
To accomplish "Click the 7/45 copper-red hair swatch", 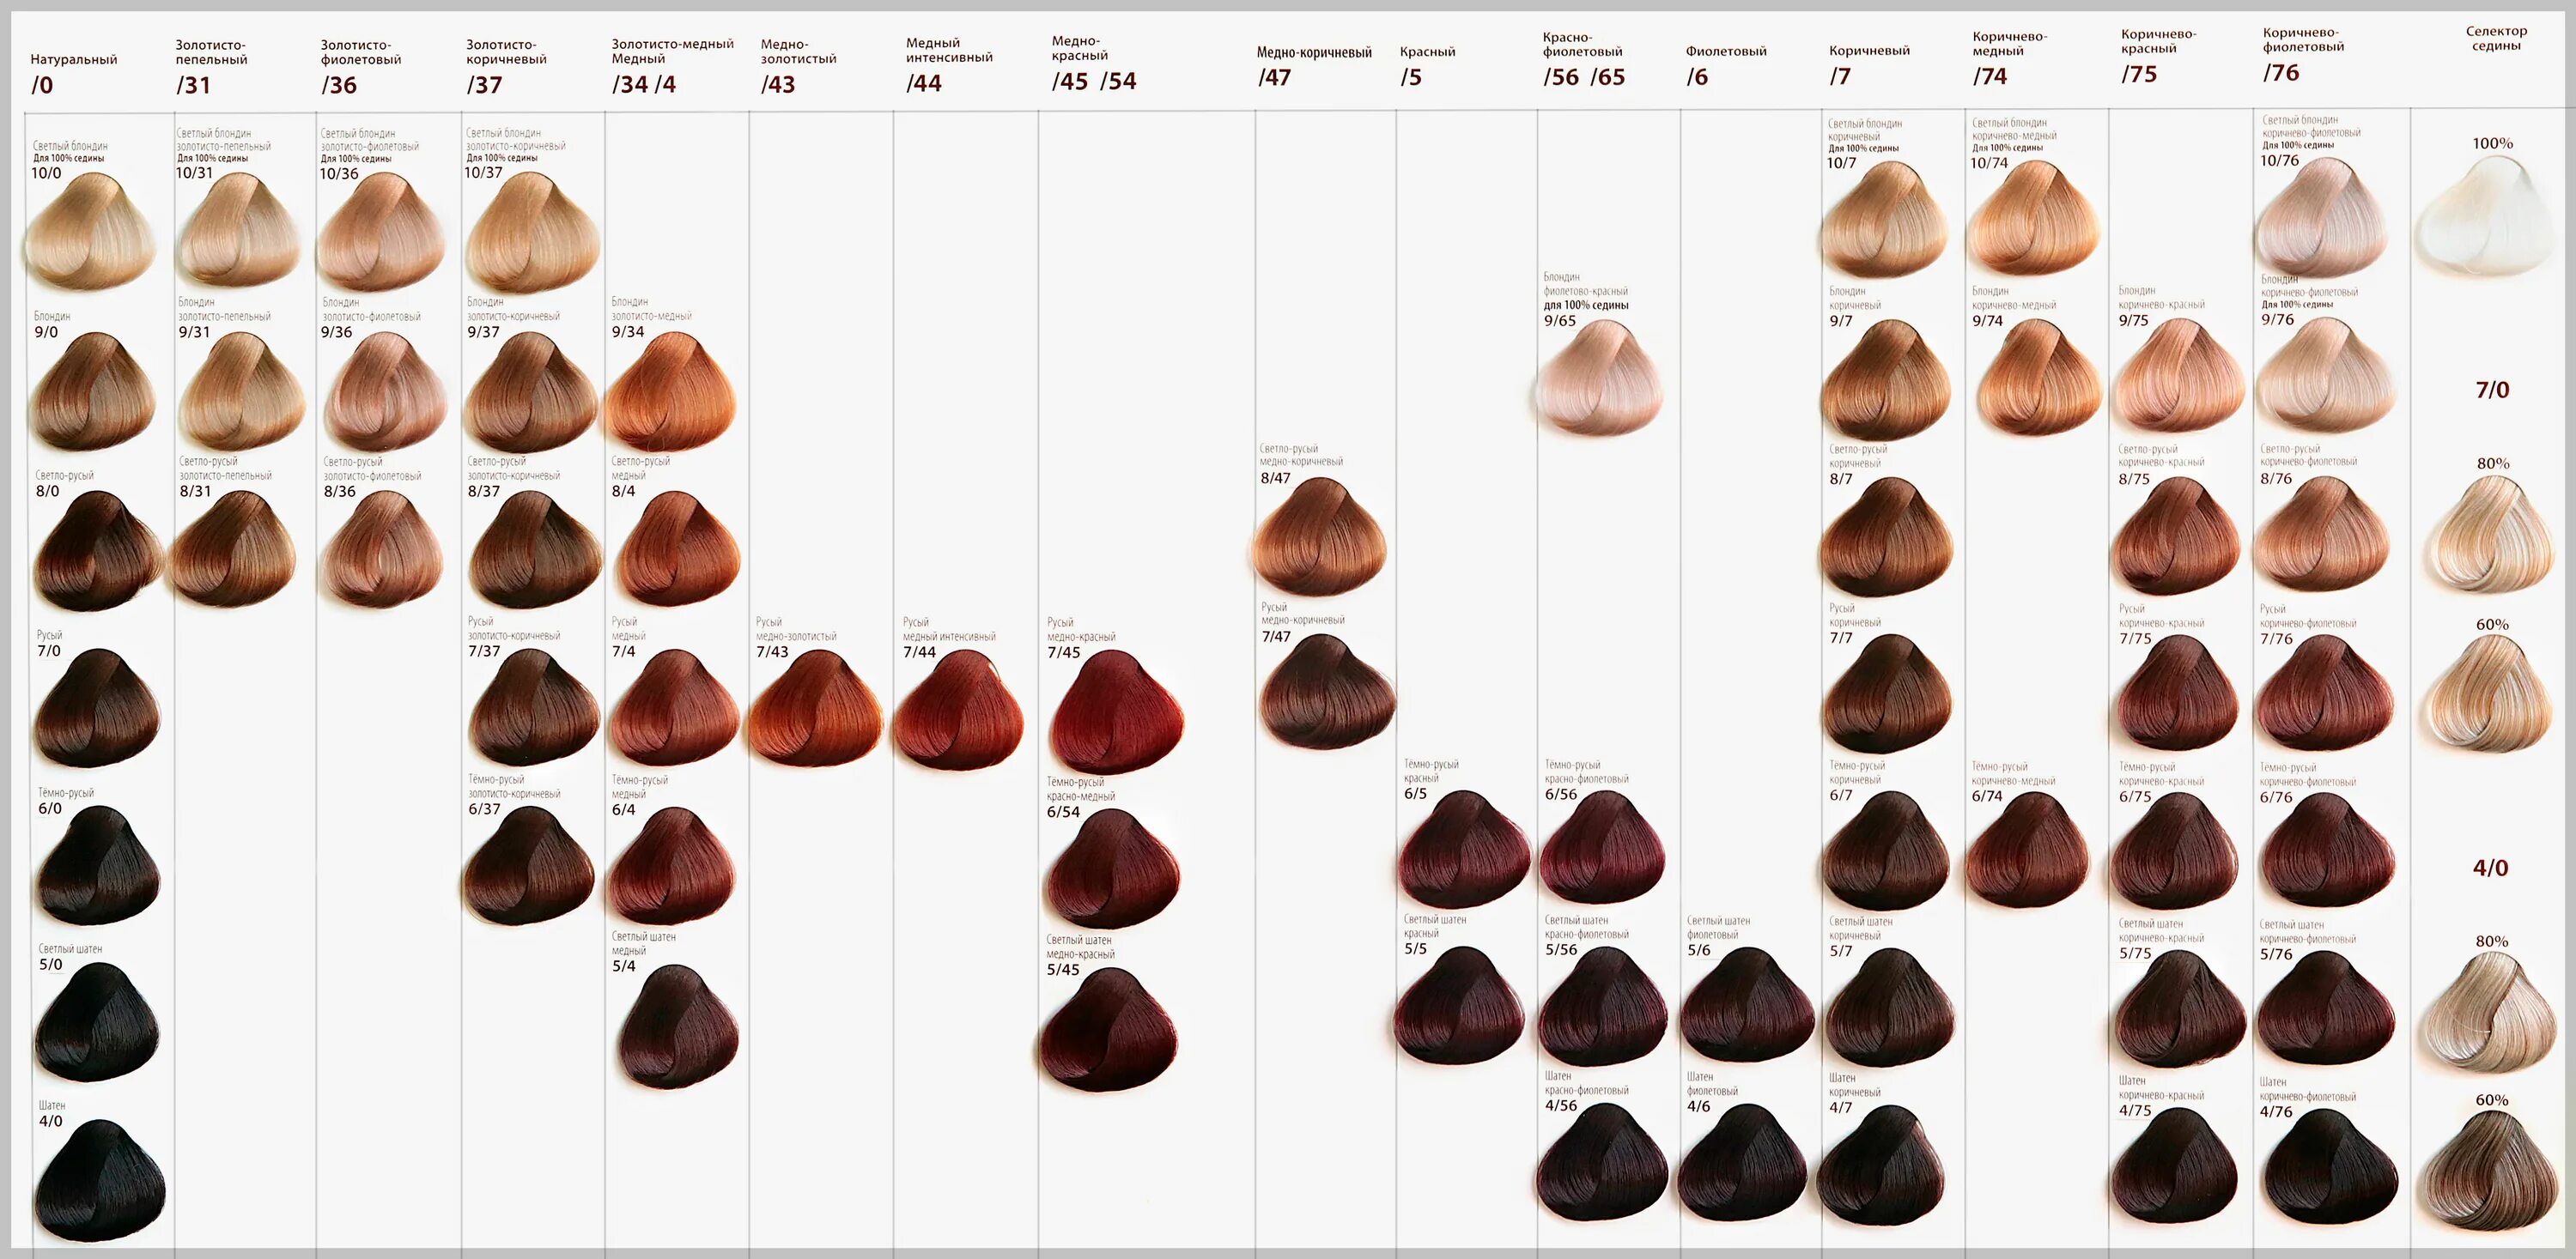I will click(x=1115, y=712).
